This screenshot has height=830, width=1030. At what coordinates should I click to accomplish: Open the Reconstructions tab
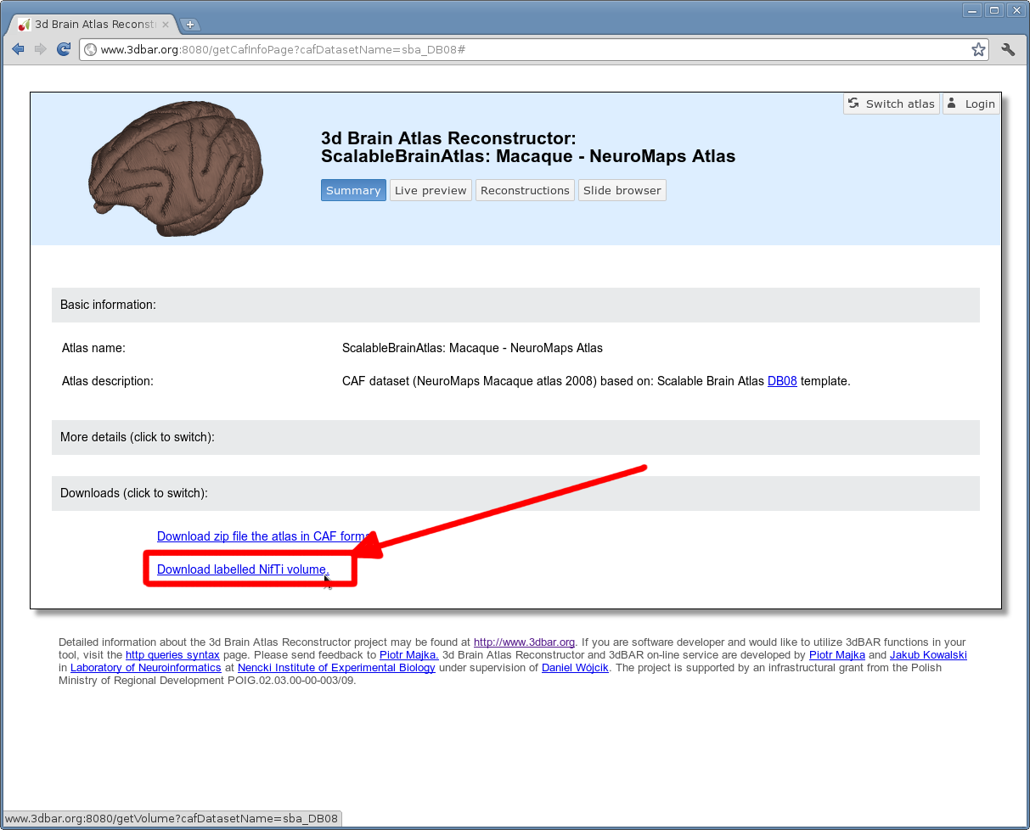[x=525, y=190]
